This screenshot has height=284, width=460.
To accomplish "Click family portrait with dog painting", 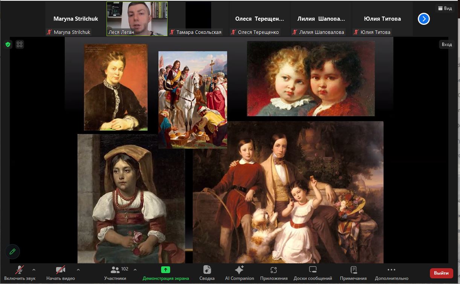I will pos(288,192).
